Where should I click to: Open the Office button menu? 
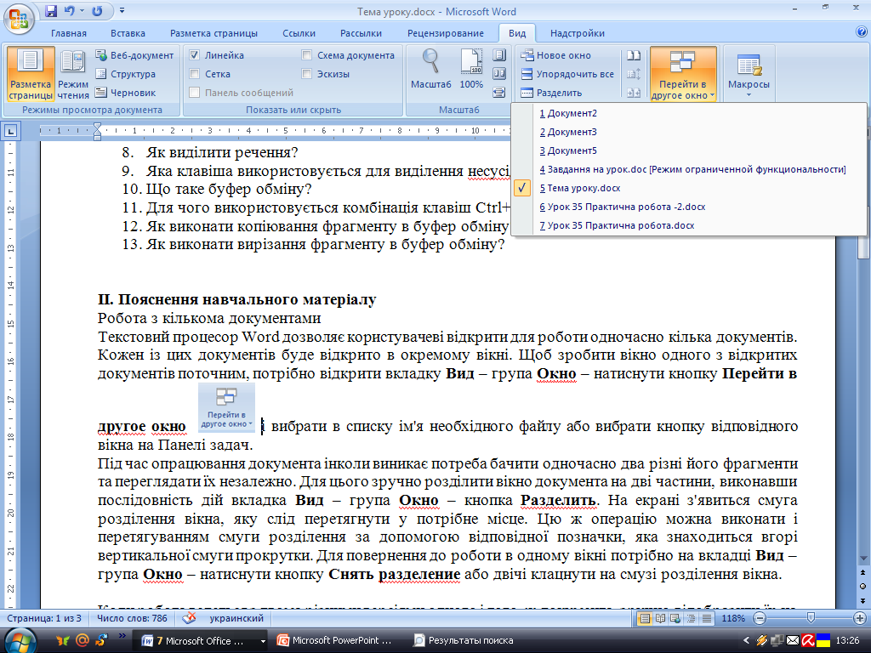click(19, 19)
